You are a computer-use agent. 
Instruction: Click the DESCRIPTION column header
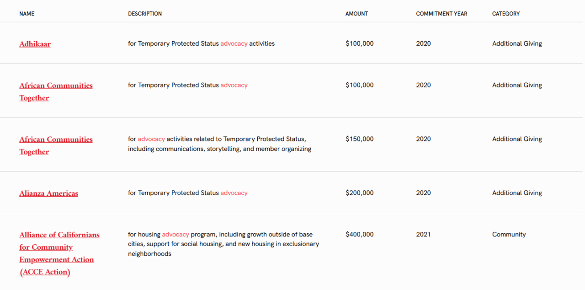coord(144,14)
